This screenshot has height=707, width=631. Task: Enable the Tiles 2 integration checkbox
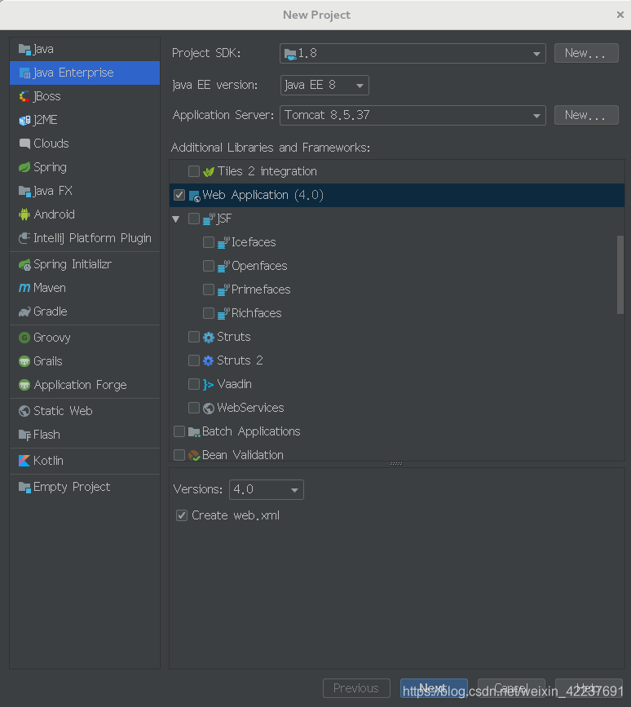click(194, 171)
